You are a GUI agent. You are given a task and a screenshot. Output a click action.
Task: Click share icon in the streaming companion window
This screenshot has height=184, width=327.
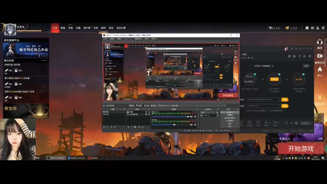tap(310, 56)
